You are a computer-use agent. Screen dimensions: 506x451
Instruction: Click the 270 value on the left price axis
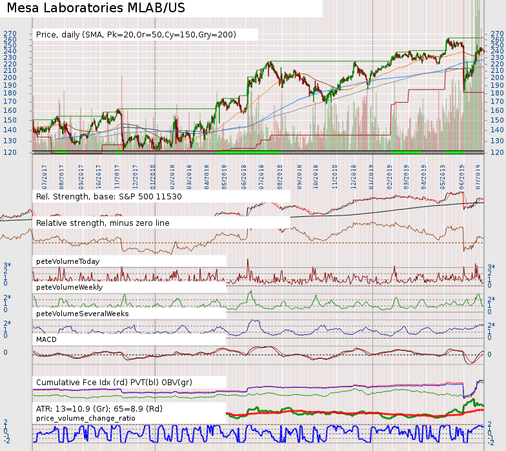click(10, 34)
